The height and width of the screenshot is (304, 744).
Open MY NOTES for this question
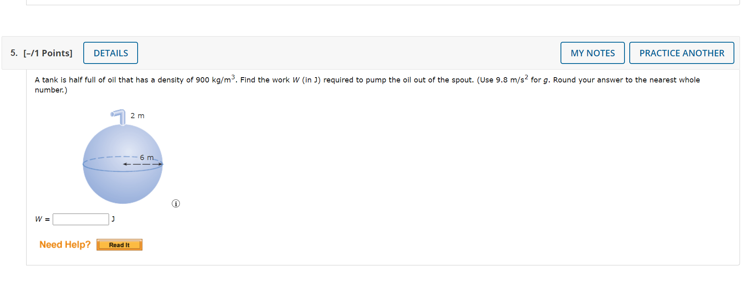[593, 53]
